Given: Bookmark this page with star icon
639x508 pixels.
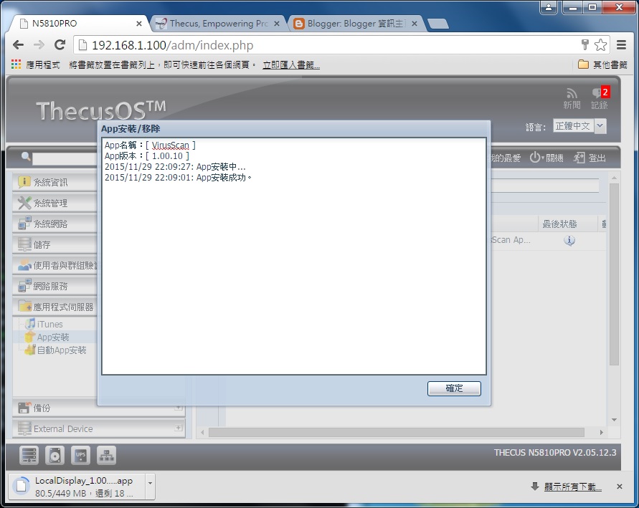Looking at the screenshot, I should 600,44.
